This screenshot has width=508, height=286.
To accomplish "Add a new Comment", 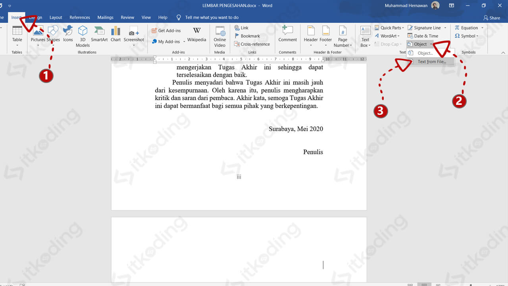I will click(287, 34).
